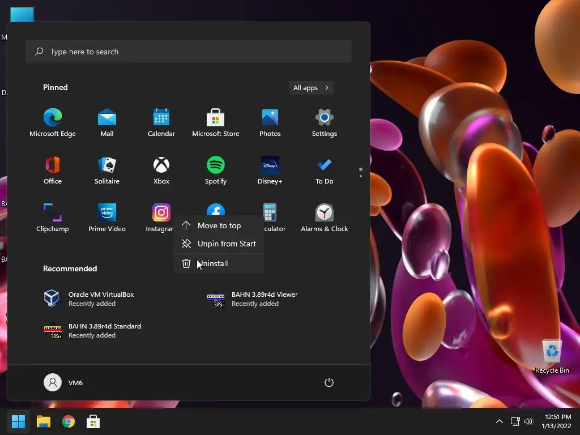Launch Google Chrome from the taskbar
Image resolution: width=580 pixels, height=435 pixels.
pos(69,421)
